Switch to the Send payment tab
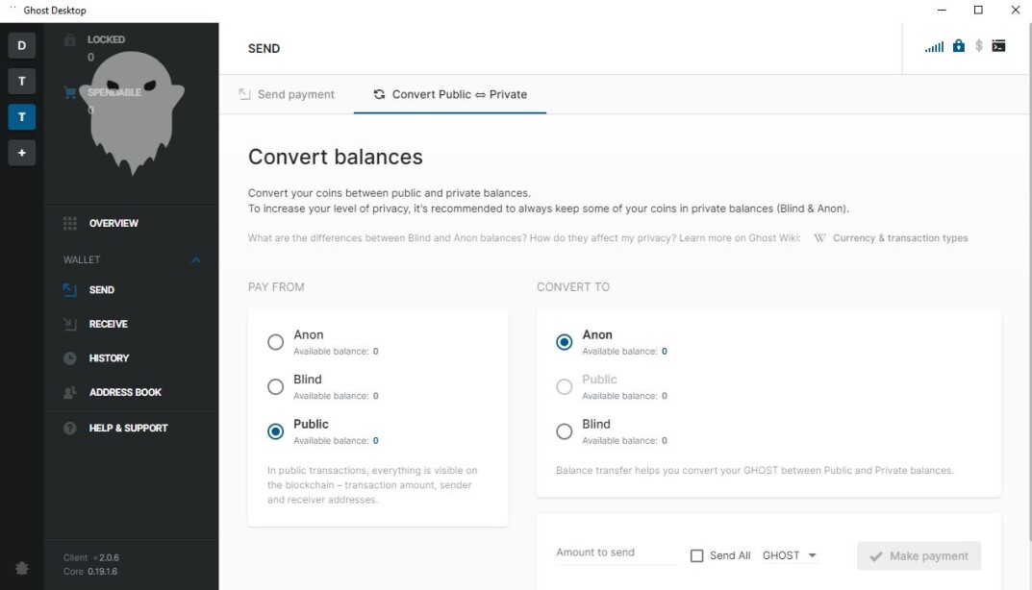The image size is (1032, 590). 287,95
